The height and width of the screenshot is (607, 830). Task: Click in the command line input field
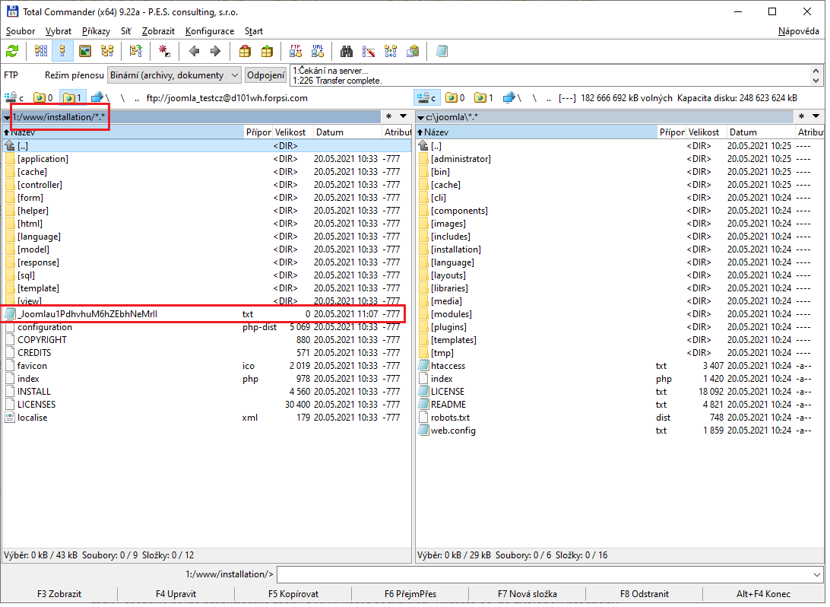point(543,575)
